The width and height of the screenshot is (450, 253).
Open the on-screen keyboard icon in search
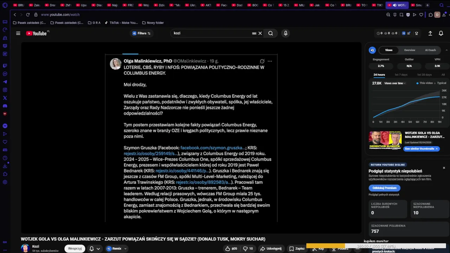pos(254,33)
